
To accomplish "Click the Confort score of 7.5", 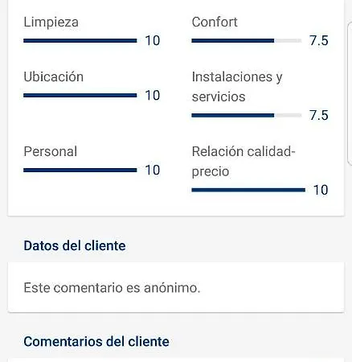I will tap(319, 41).
